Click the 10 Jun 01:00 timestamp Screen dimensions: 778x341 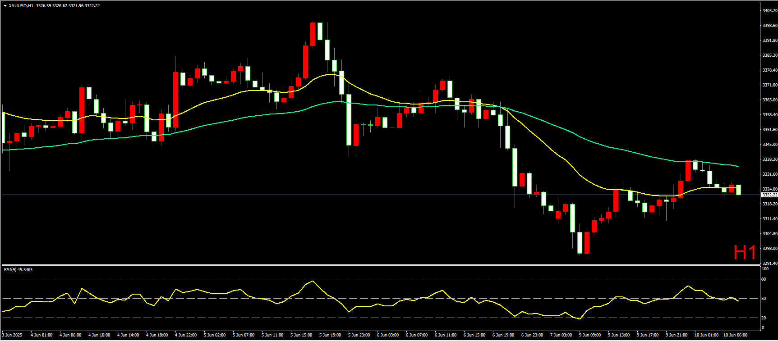pos(706,335)
